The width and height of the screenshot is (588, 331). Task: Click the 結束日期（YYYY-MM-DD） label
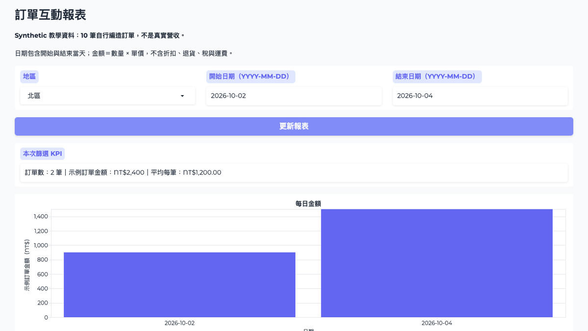click(437, 76)
